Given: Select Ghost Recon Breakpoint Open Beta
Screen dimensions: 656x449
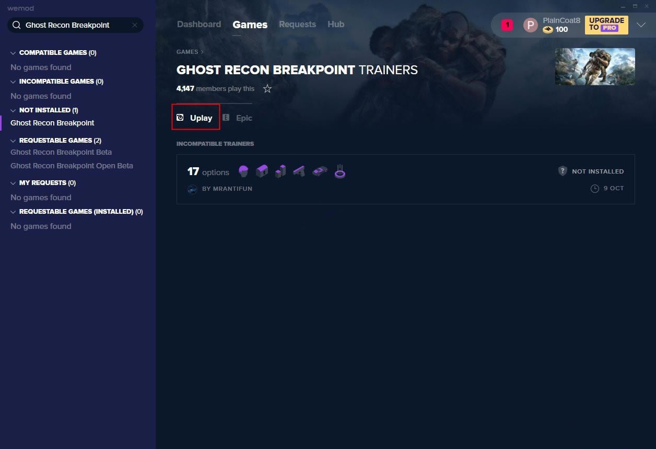Looking at the screenshot, I should [72, 165].
